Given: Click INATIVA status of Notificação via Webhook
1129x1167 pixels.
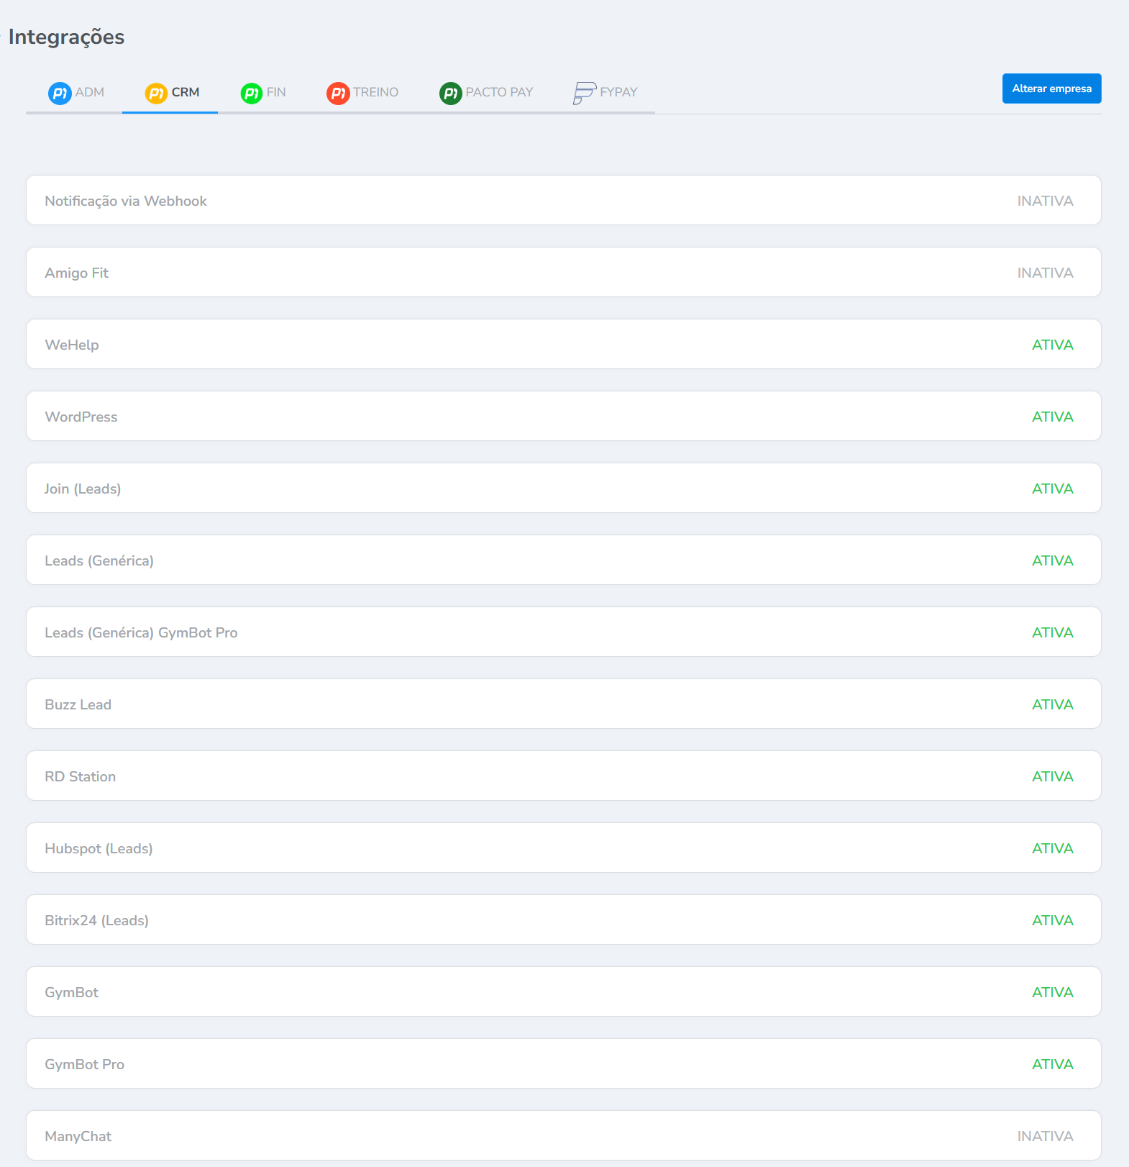Looking at the screenshot, I should click(x=1045, y=201).
